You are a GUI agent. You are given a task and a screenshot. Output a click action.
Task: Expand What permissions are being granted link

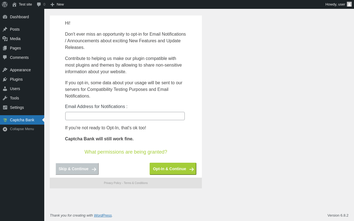click(126, 152)
